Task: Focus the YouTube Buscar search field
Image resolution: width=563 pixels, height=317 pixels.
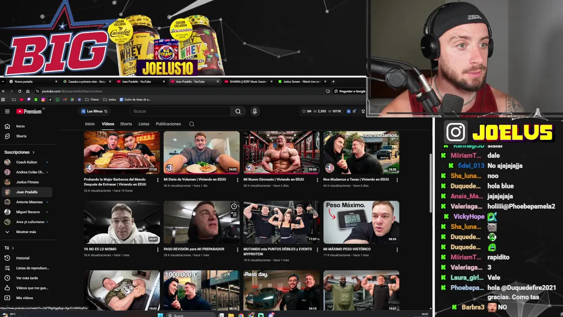Action: click(180, 111)
